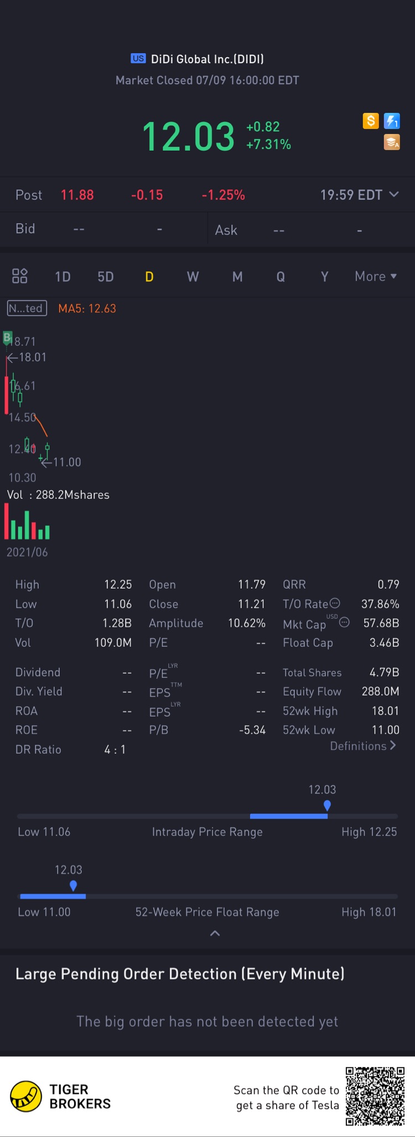
Task: Select the M monthly chart tab
Action: coord(237,276)
